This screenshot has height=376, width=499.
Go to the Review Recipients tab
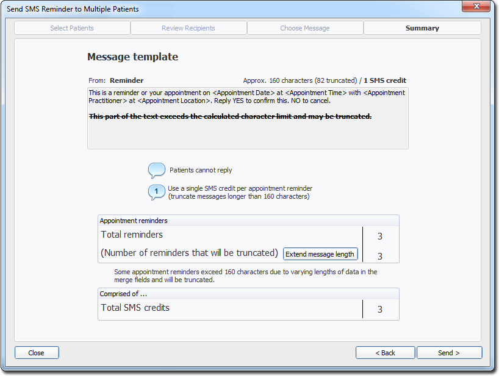(x=188, y=28)
